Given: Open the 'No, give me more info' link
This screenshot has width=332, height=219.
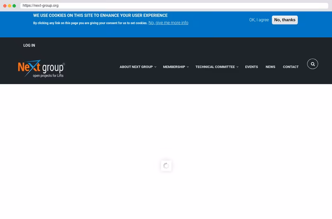Looking at the screenshot, I should click(168, 23).
